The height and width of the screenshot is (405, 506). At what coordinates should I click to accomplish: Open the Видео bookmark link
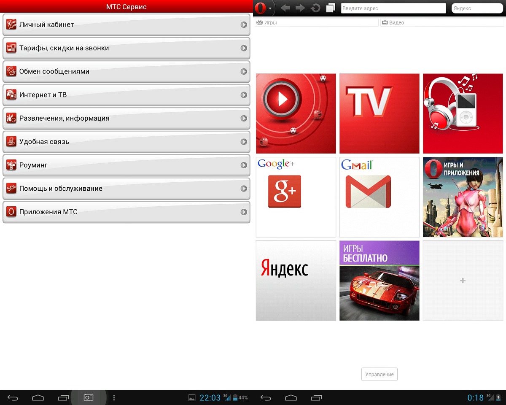tap(441, 23)
